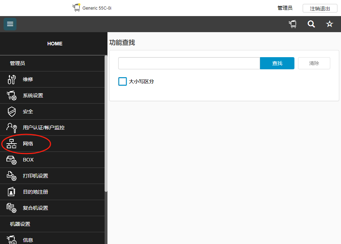Click the function search text field
Image resolution: width=341 pixels, height=244 pixels.
click(189, 63)
